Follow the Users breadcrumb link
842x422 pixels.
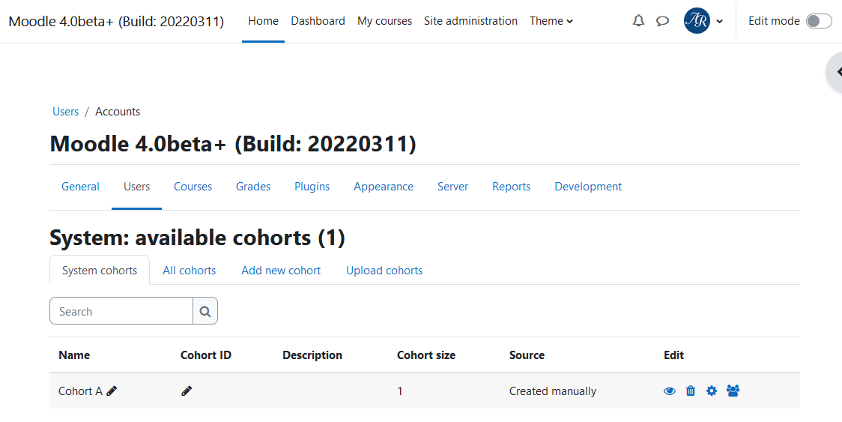pyautogui.click(x=65, y=111)
